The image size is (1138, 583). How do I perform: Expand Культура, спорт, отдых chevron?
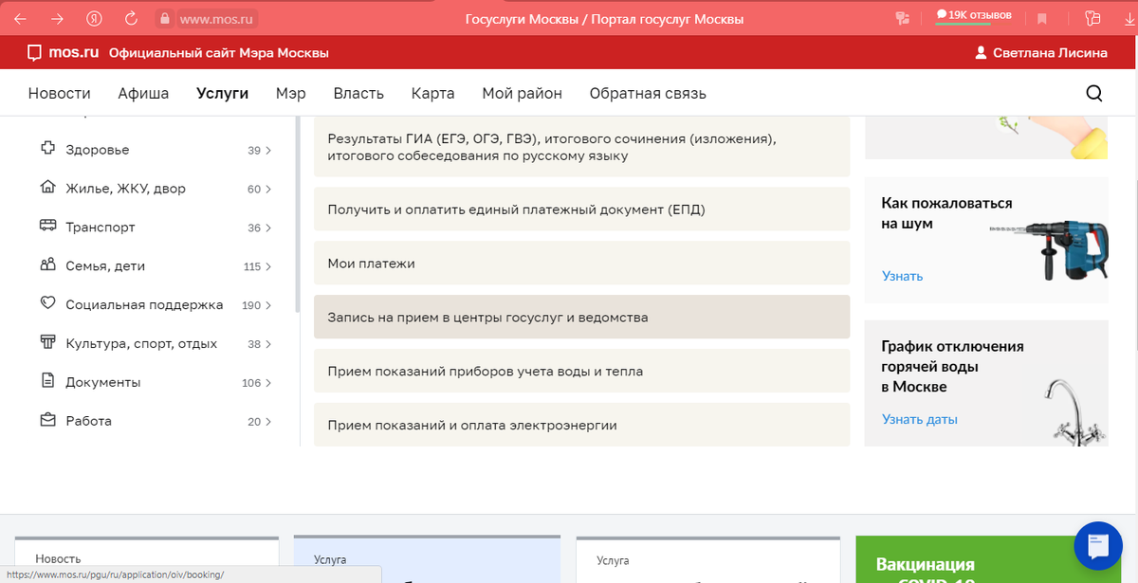pyautogui.click(x=268, y=345)
